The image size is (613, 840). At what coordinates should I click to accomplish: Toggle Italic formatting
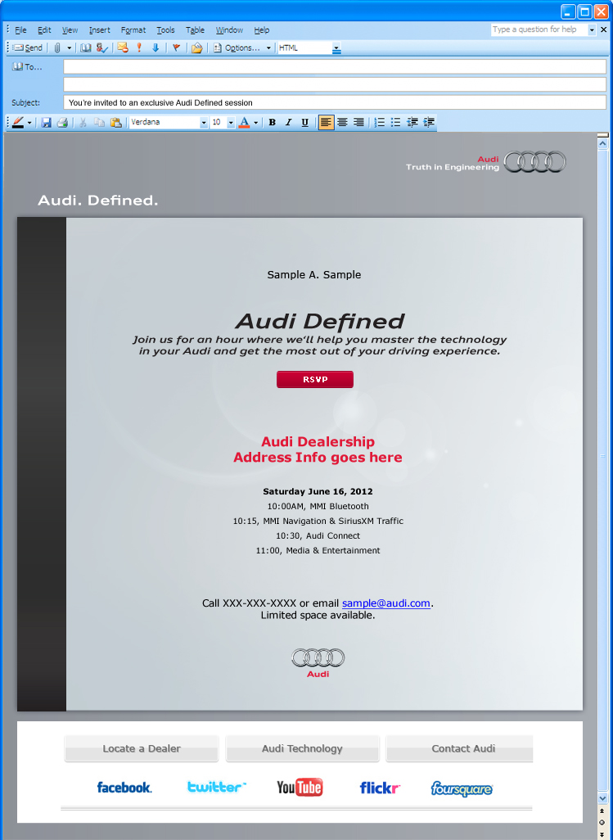288,122
